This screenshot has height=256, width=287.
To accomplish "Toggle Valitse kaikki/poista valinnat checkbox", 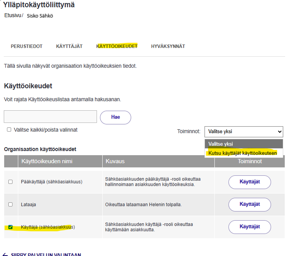I will (x=9, y=130).
